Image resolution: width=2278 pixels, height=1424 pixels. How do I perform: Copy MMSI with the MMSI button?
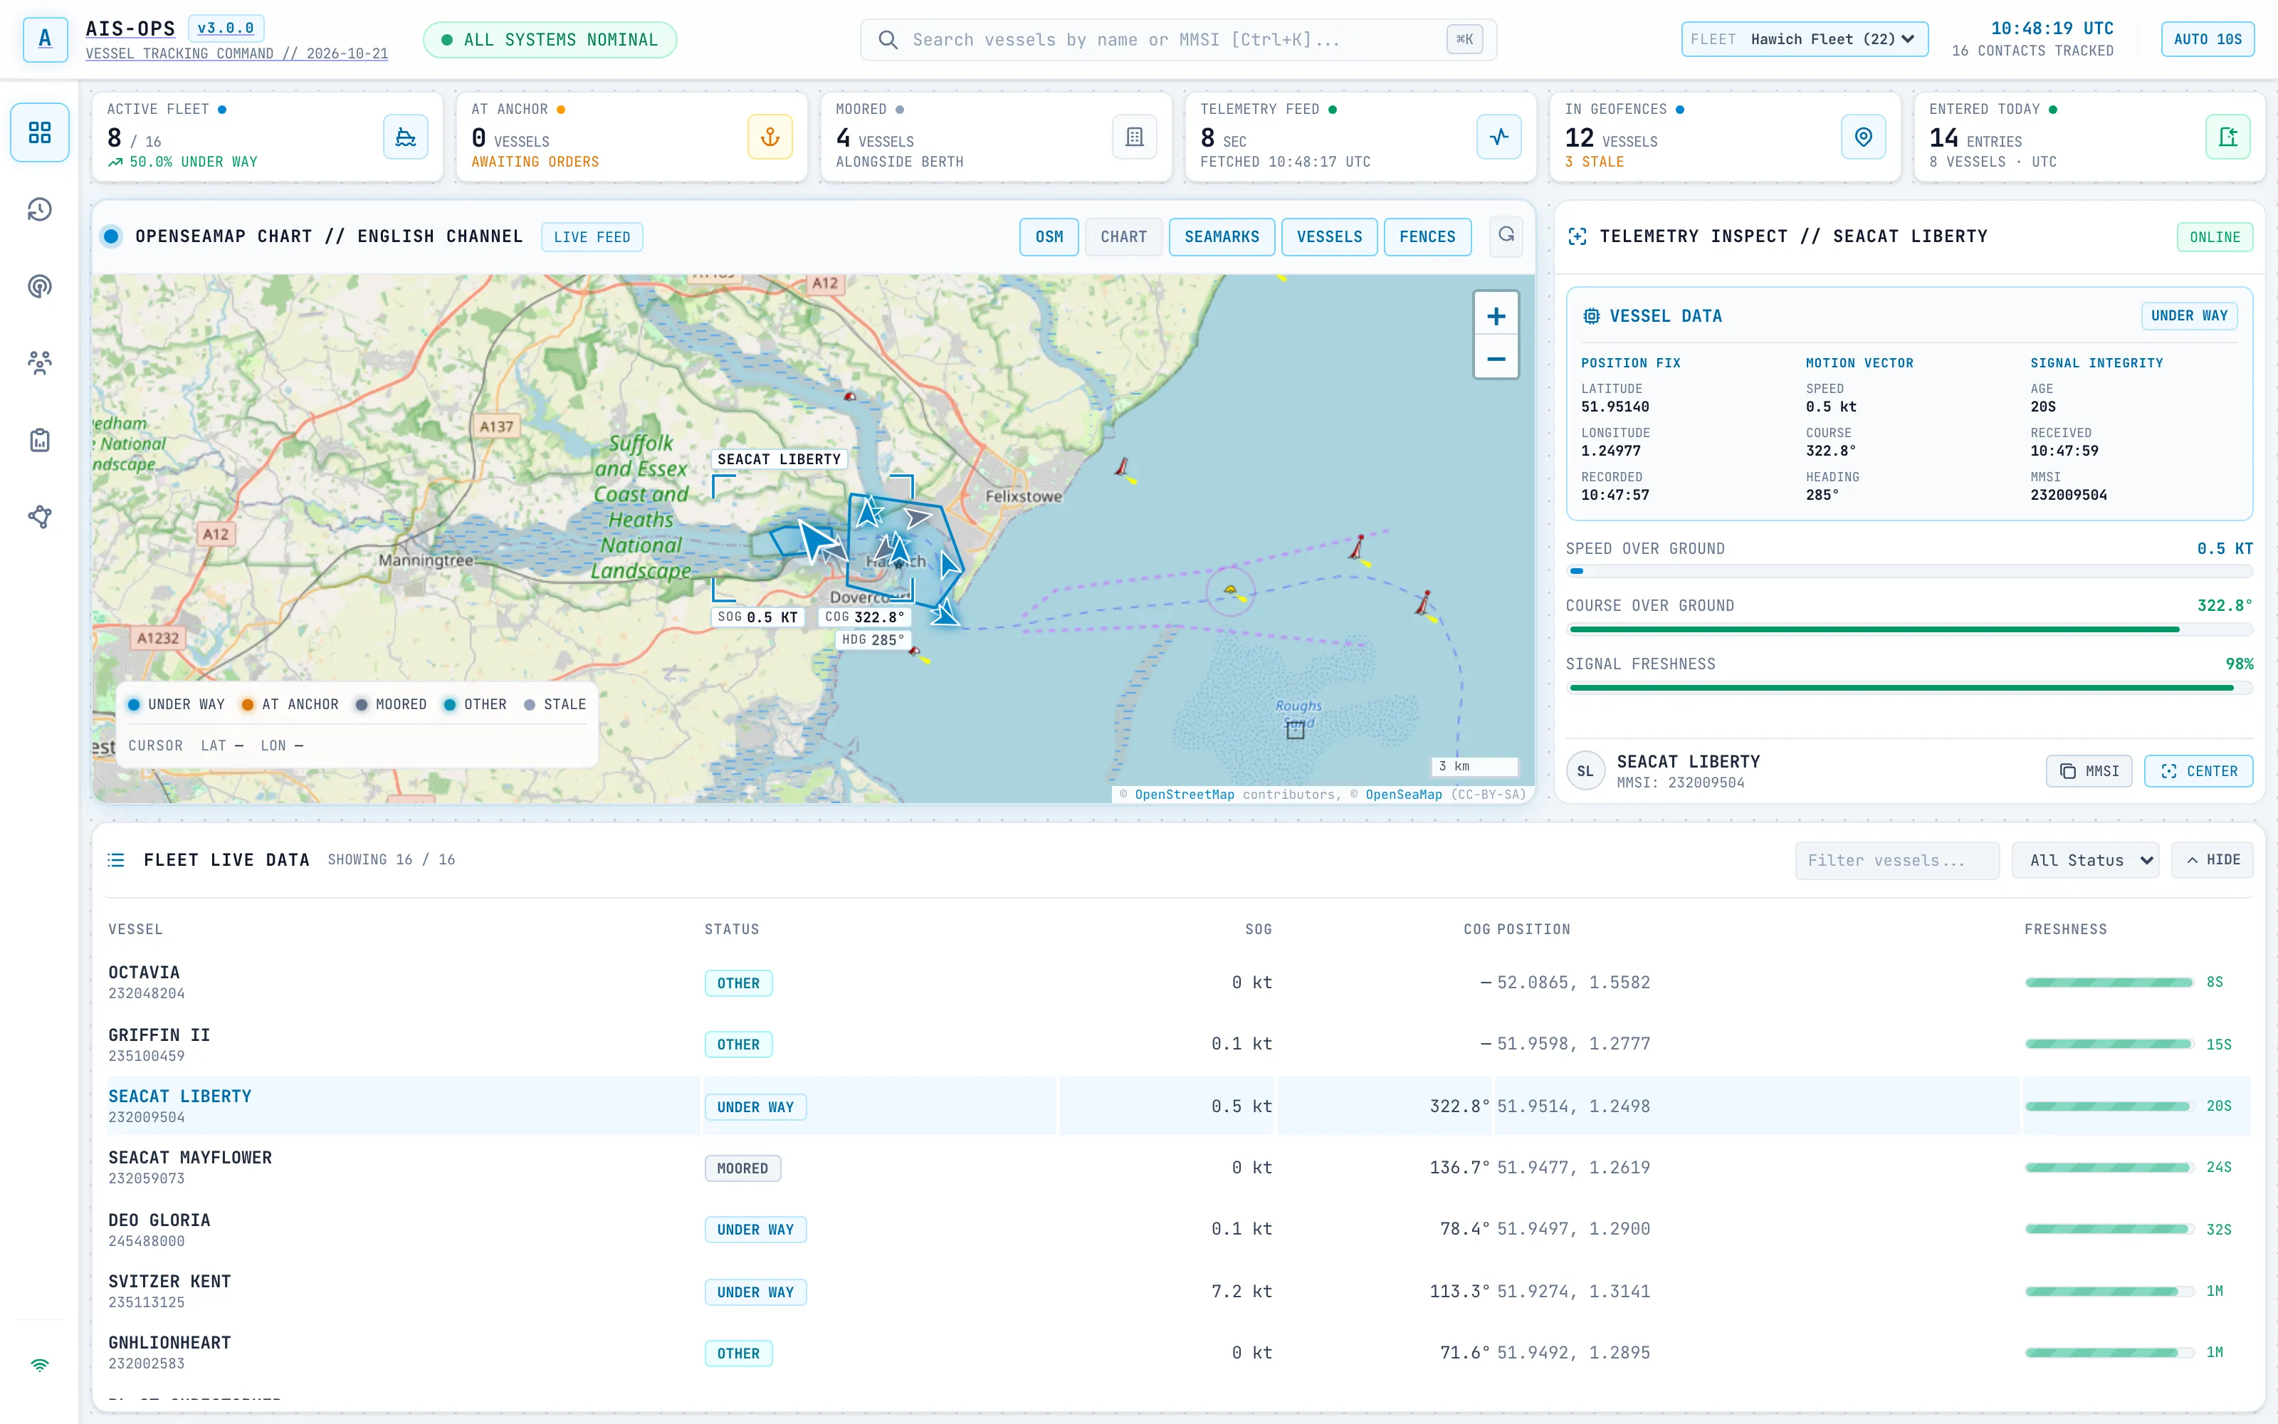[2089, 771]
